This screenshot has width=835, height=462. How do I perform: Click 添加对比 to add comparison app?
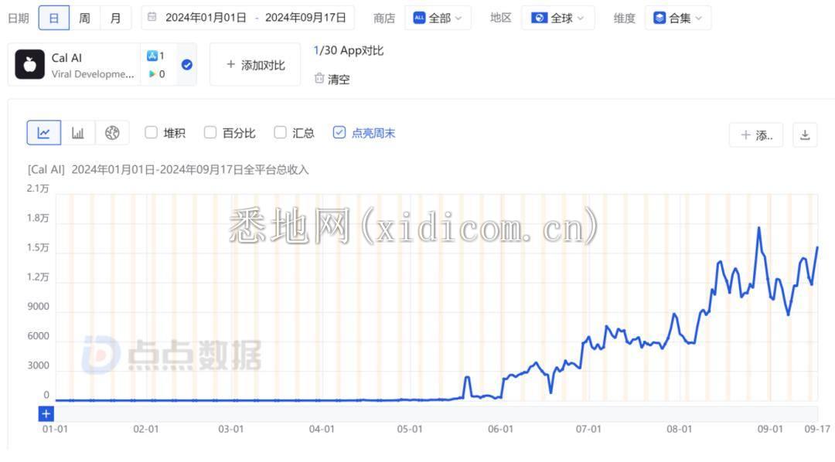pyautogui.click(x=255, y=65)
